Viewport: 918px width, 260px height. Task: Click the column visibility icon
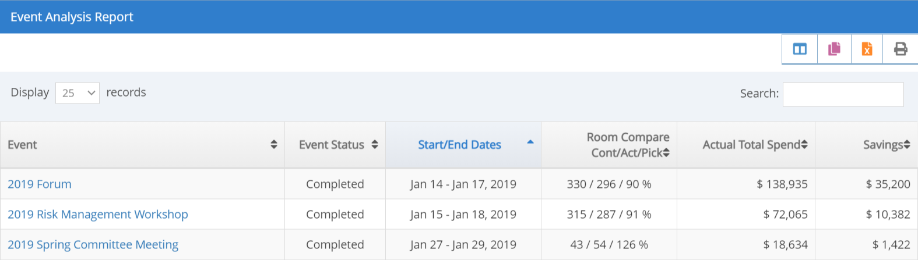coord(800,49)
